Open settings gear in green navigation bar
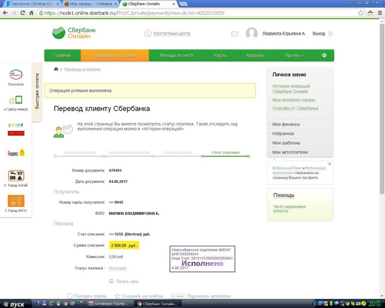This screenshot has height=308, width=385. coord(324,55)
